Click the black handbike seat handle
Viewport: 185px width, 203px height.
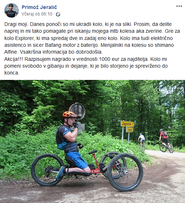pyautogui.click(x=93, y=152)
